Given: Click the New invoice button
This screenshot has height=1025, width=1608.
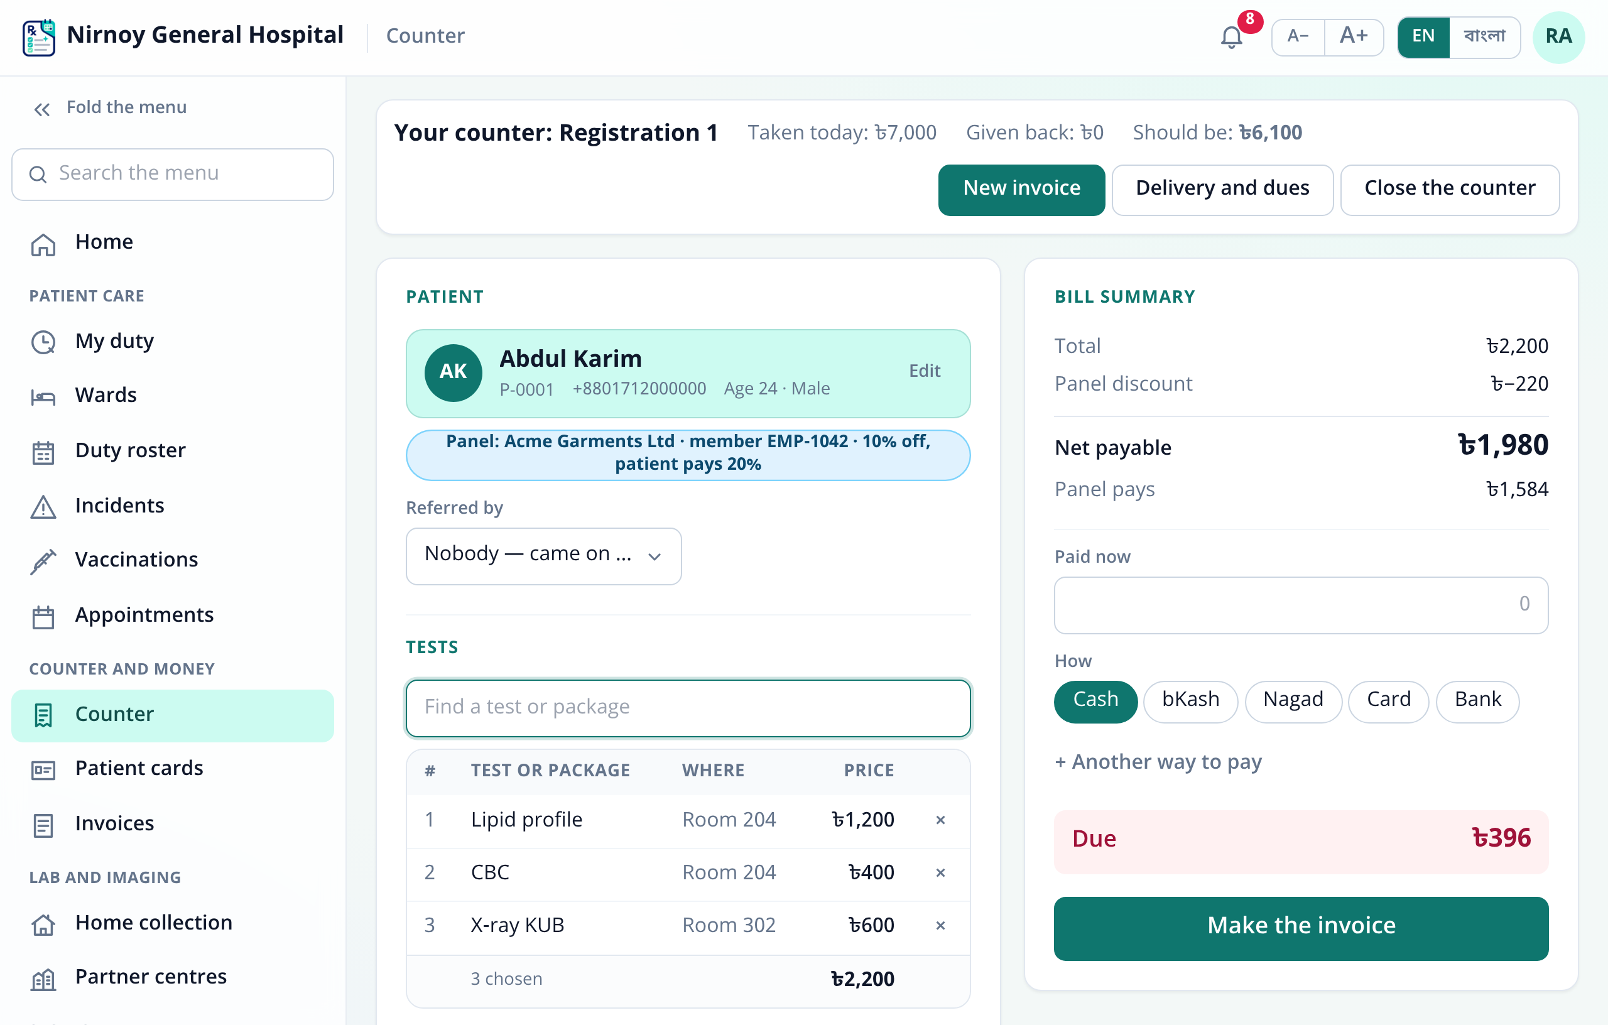Looking at the screenshot, I should (x=1021, y=189).
